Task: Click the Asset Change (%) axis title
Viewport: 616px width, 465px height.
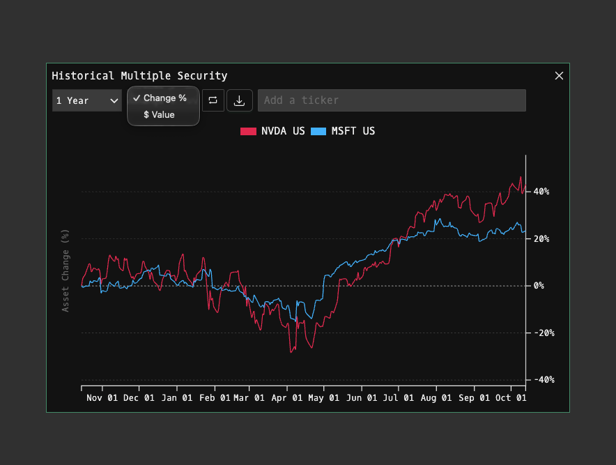Action: click(x=66, y=270)
